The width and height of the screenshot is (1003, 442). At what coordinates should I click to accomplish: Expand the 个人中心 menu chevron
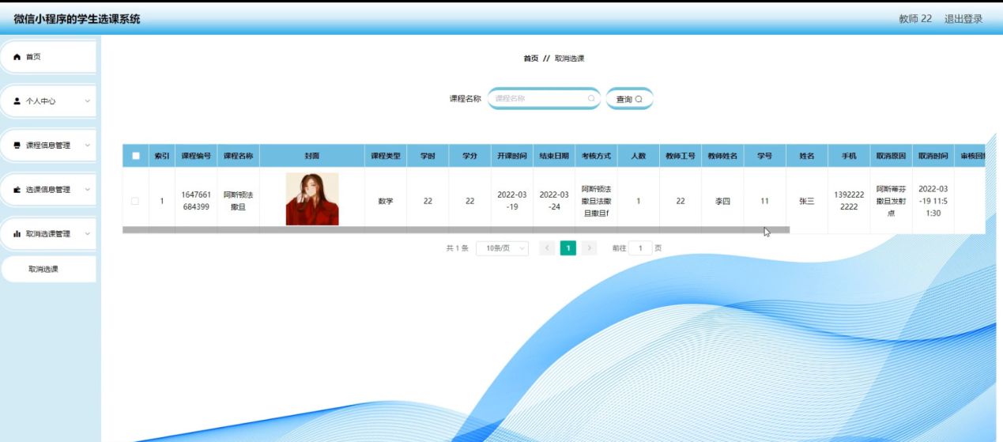[x=87, y=101]
